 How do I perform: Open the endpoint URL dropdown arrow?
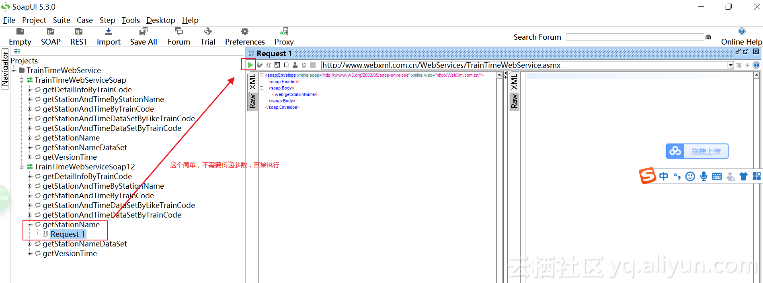[730, 65]
